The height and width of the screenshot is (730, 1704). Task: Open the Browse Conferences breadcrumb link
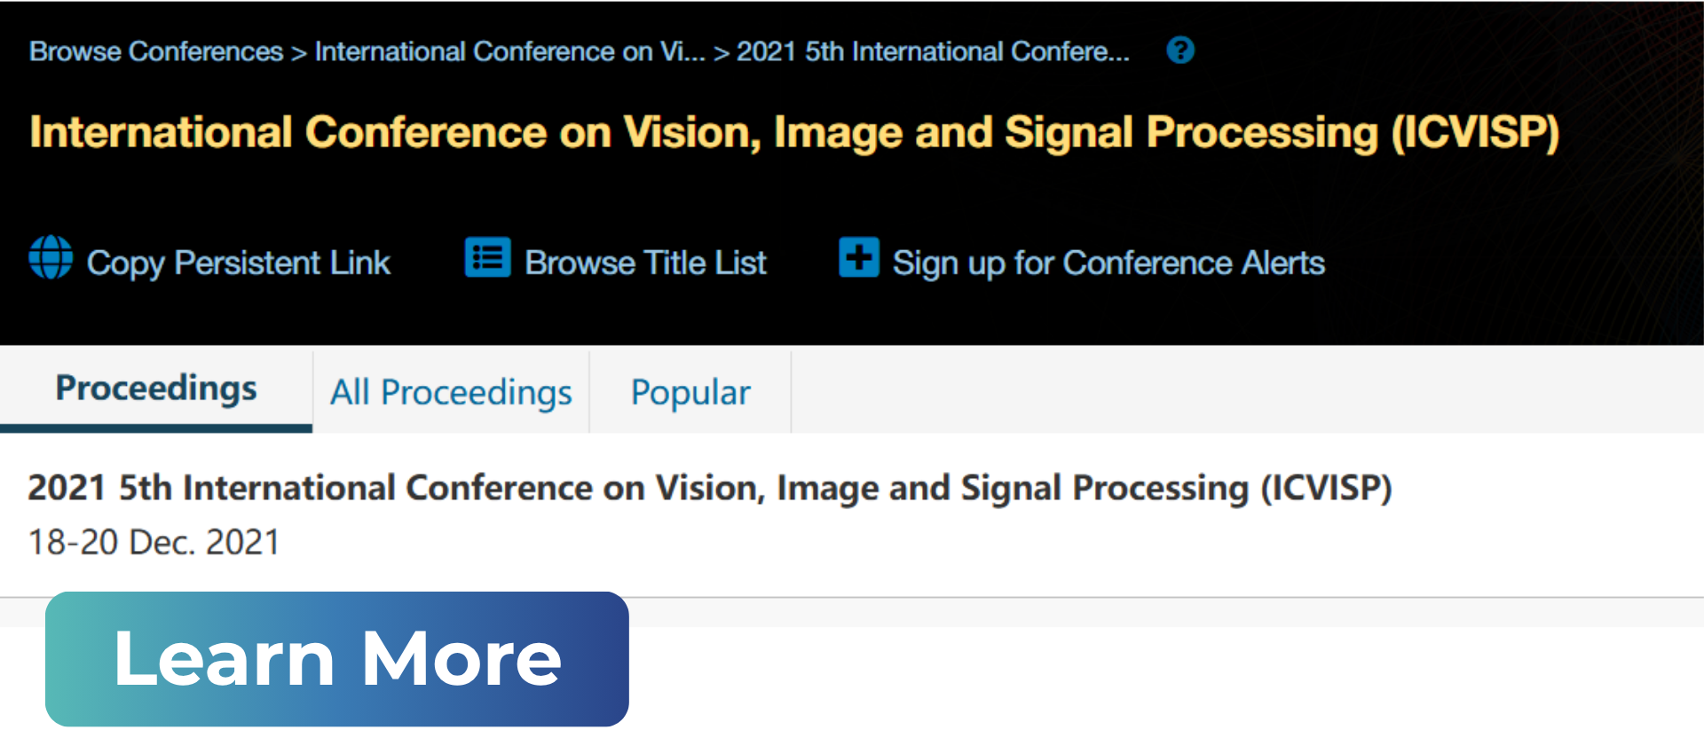tap(156, 51)
